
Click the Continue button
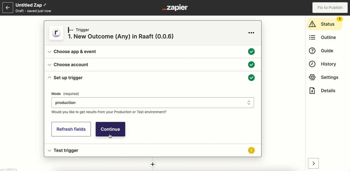pyautogui.click(x=110, y=129)
